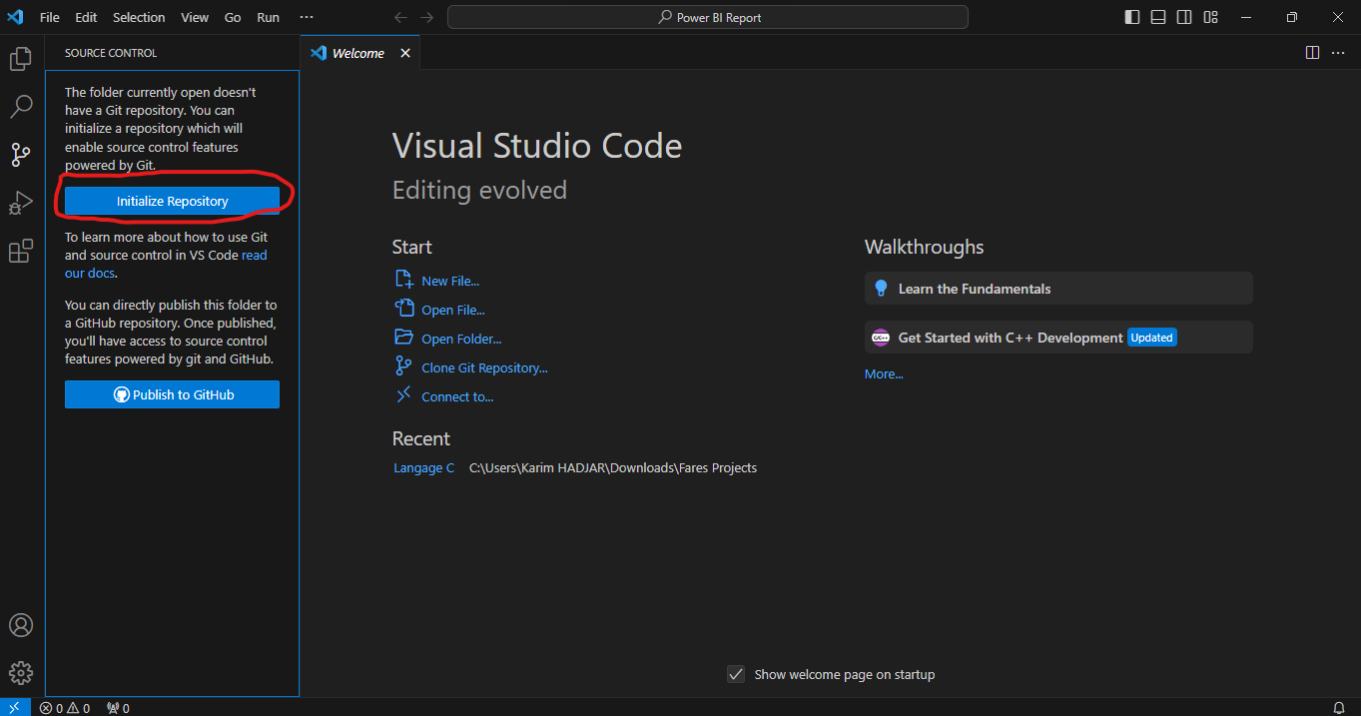Expand the overflow menu ellipsis in menu bar
Viewport: 1361px width, 716px height.
[307, 17]
